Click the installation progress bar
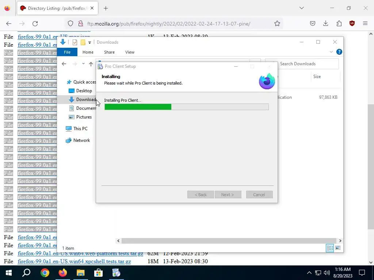374x280 pixels. 187,107
